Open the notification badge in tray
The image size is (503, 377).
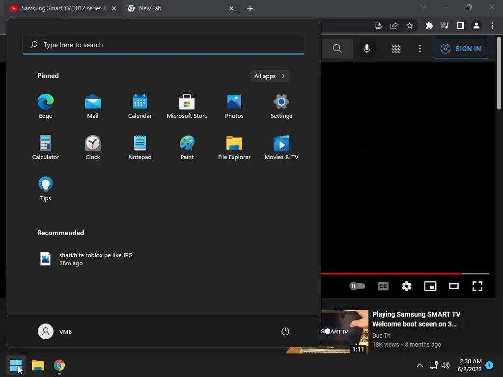(x=489, y=365)
